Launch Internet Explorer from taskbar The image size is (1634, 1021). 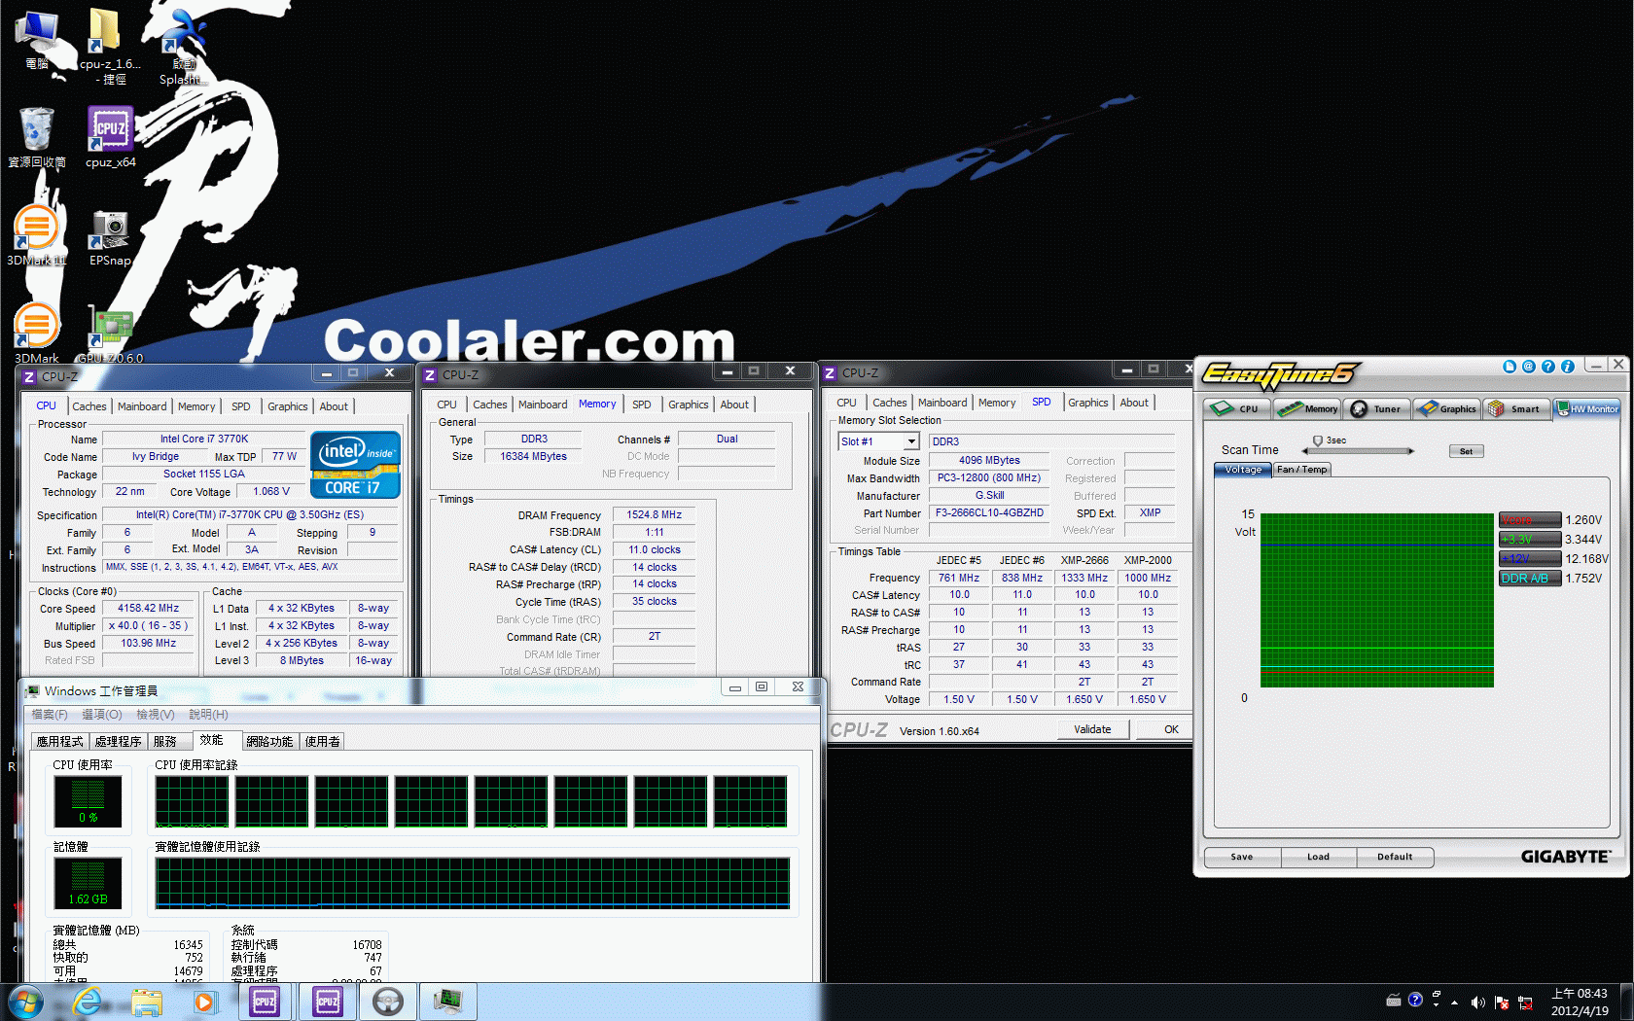[x=88, y=1002]
